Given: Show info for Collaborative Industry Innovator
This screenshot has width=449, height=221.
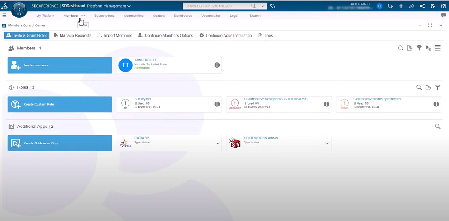Looking at the screenshot, I should (x=436, y=104).
